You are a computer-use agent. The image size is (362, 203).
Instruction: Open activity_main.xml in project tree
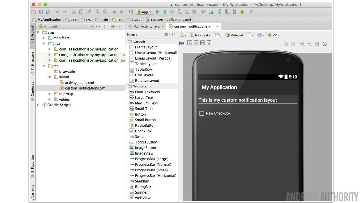pyautogui.click(x=79, y=83)
